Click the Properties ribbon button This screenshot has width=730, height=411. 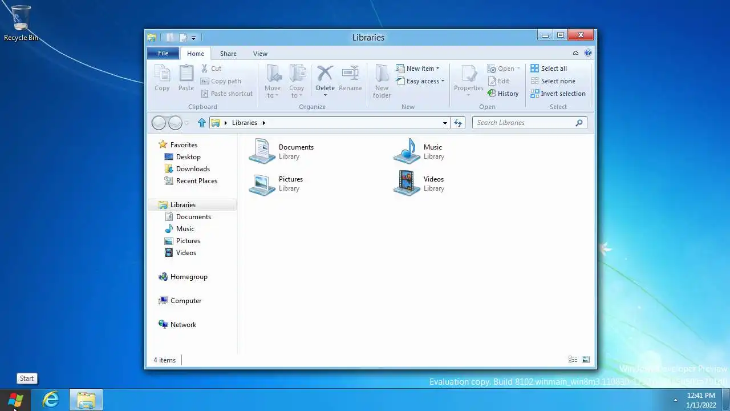(469, 80)
